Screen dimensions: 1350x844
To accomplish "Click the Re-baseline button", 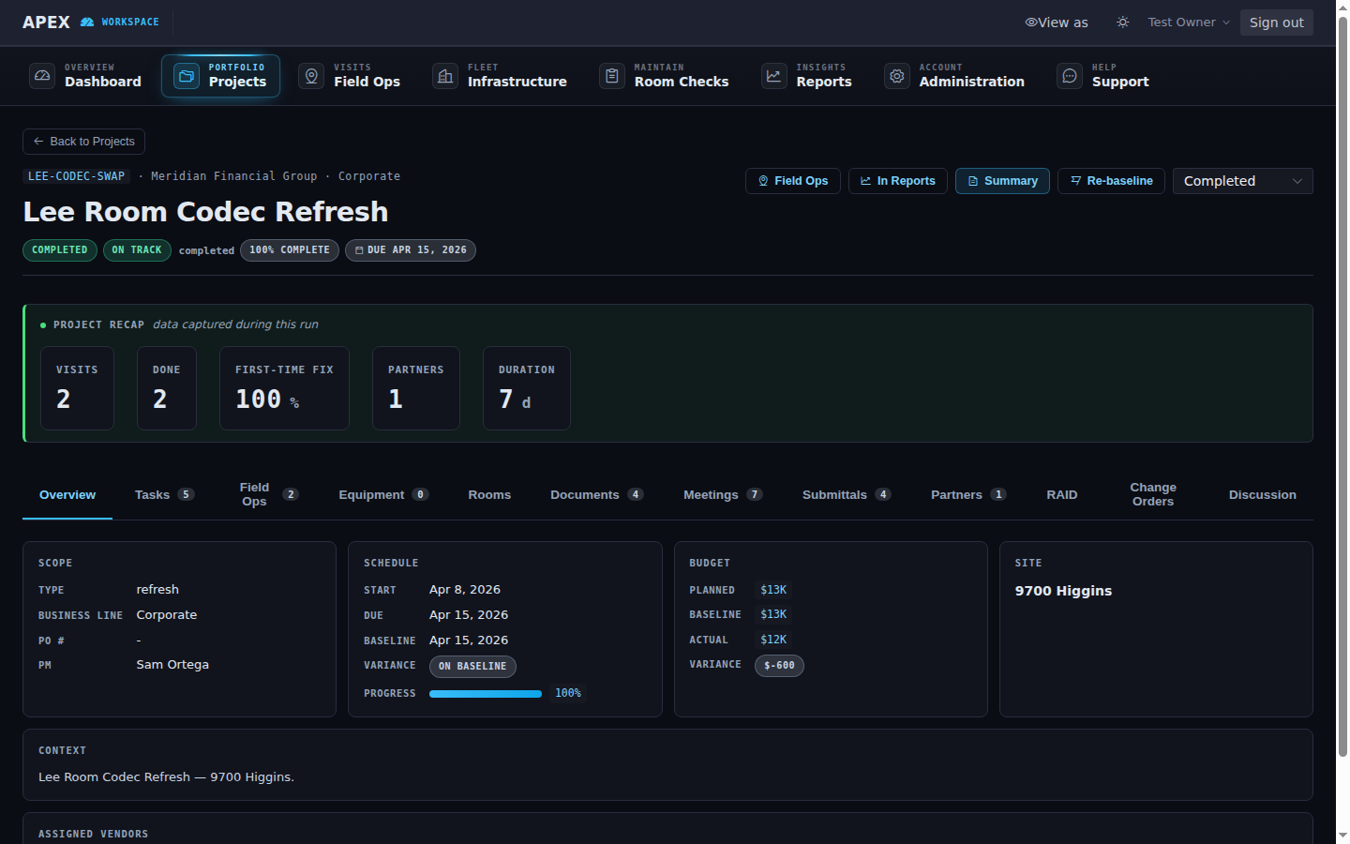I will [1111, 181].
